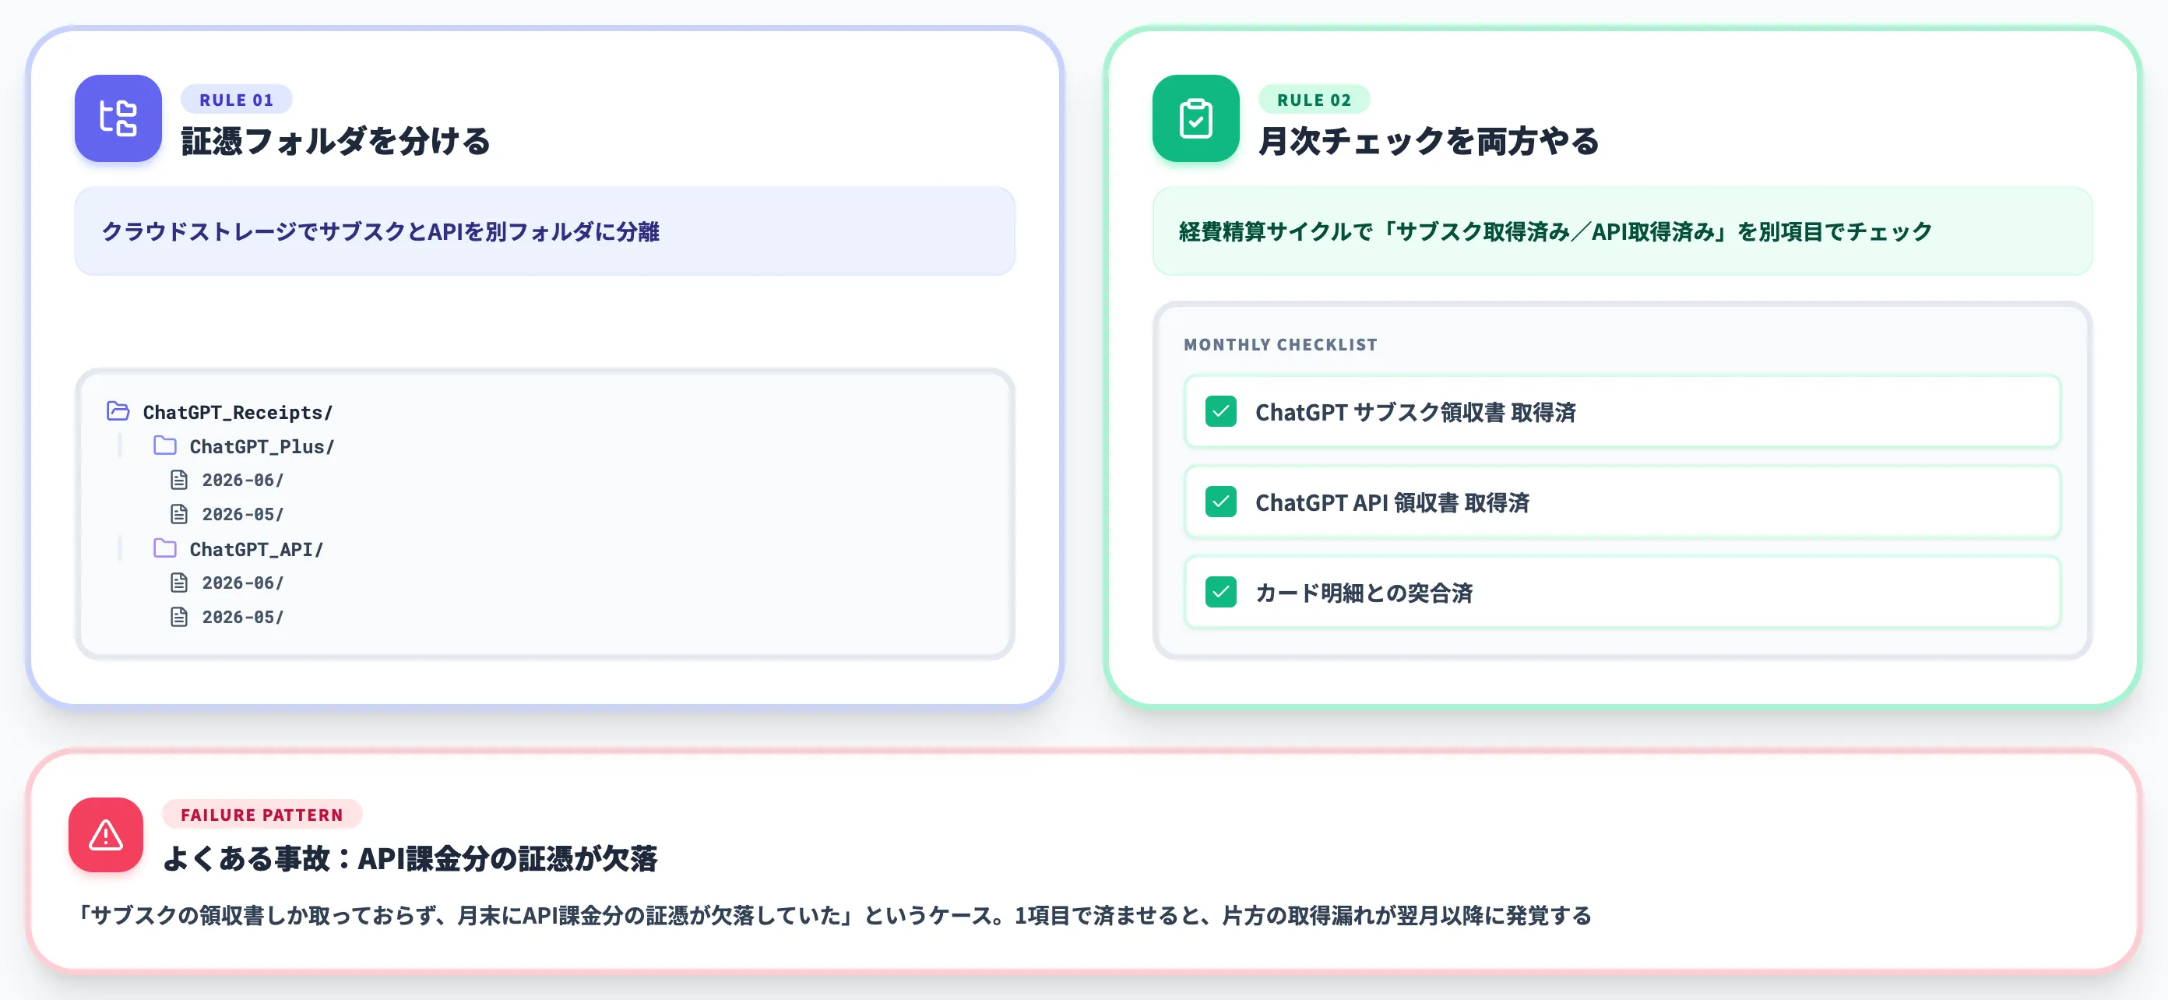
Task: Select the 2026-05/ entry under ChatGPT_API
Action: click(x=227, y=617)
